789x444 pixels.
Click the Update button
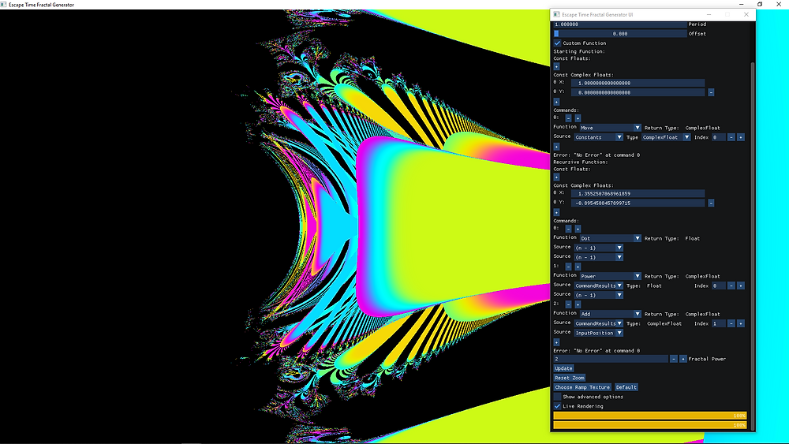point(563,368)
